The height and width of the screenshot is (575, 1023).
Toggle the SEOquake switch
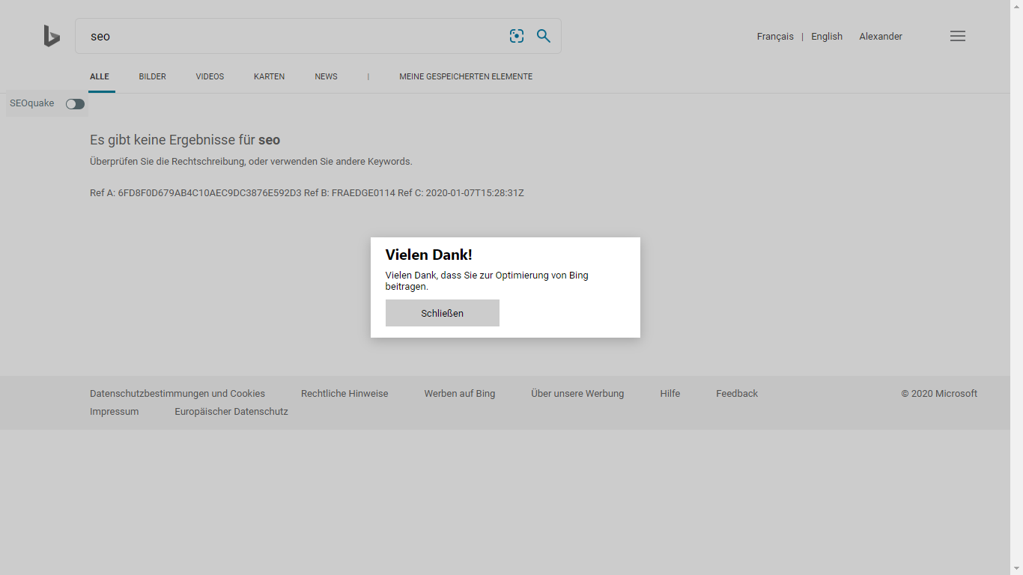coord(75,104)
